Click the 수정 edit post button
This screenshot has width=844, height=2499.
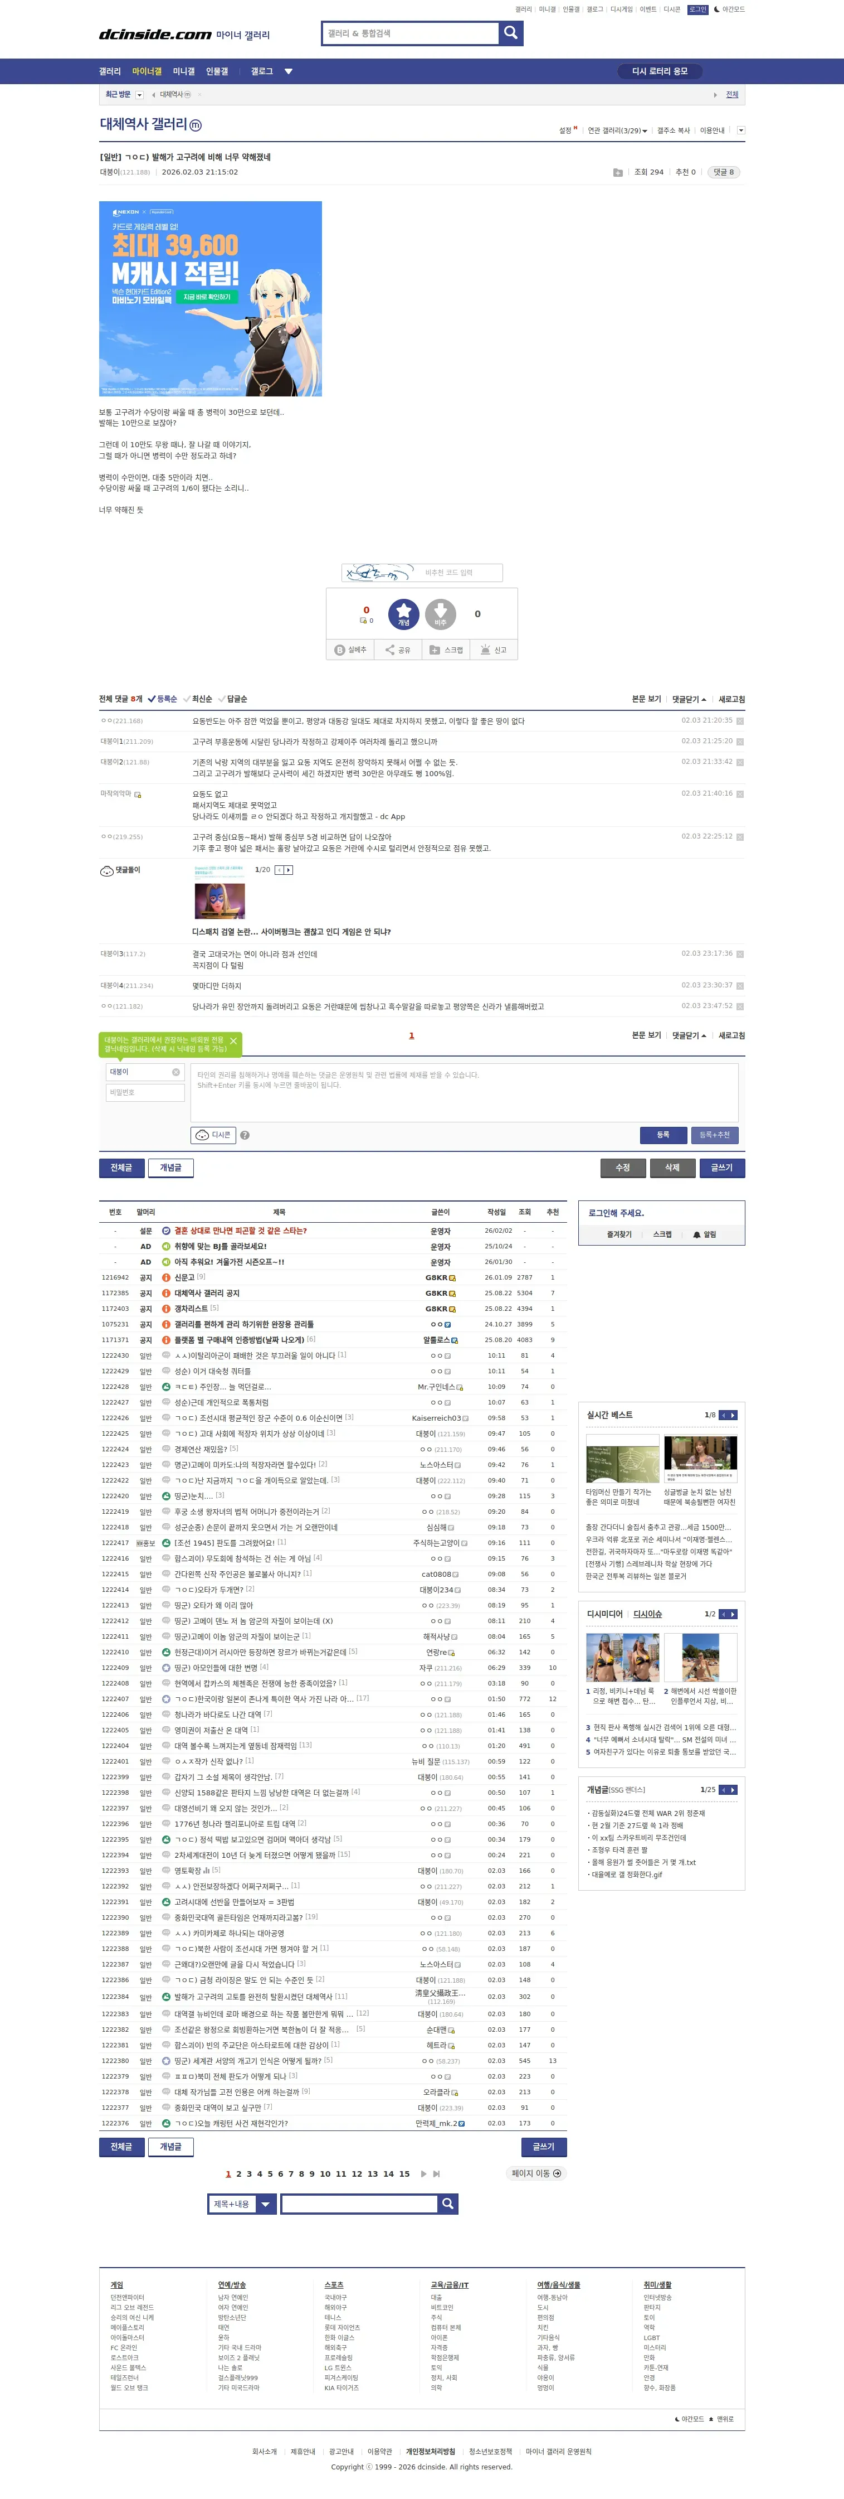click(623, 1168)
